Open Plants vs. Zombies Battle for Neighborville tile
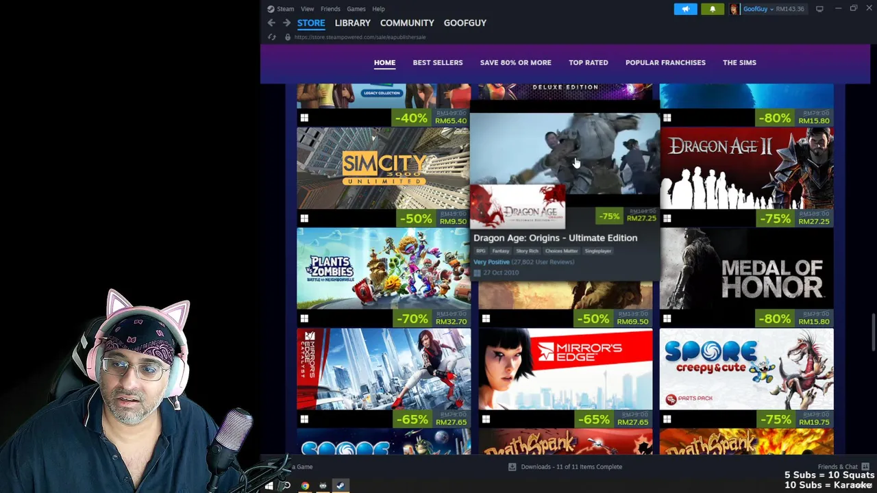This screenshot has width=877, height=493. pos(384,268)
